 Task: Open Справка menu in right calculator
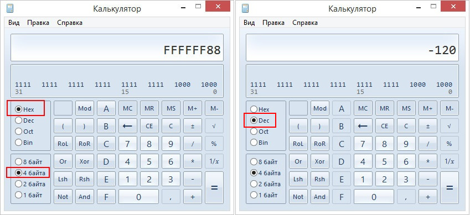click(305, 23)
